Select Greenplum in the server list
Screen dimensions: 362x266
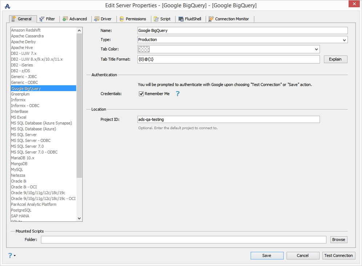tap(44, 94)
